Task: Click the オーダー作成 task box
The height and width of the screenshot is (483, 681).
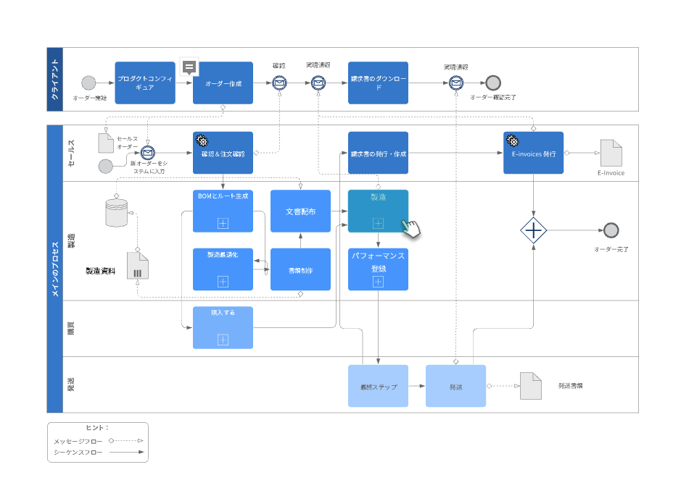Action: point(223,82)
